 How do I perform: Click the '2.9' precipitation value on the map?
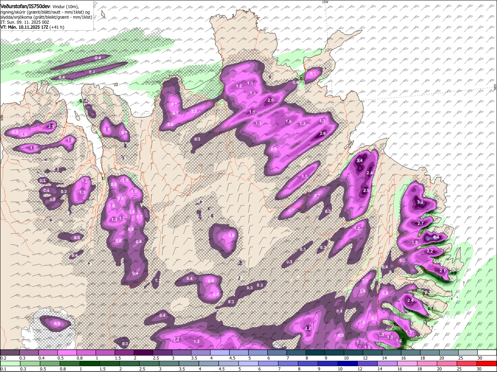51,127
